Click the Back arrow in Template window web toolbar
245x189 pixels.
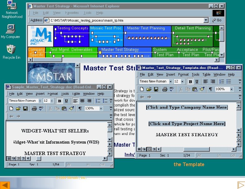(x=142, y=97)
